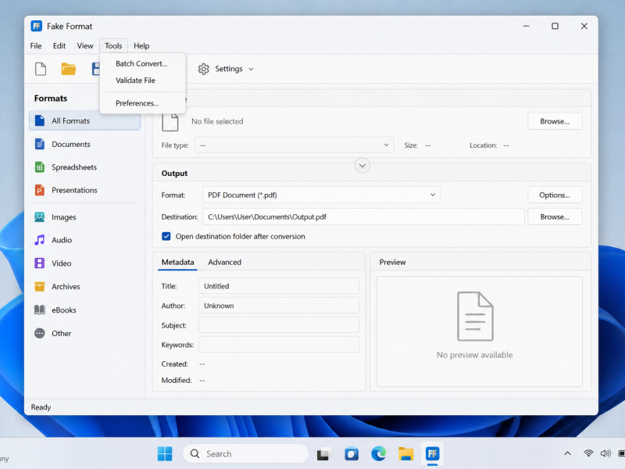625x469 pixels.
Task: Select the Archives box icon
Action: click(40, 286)
